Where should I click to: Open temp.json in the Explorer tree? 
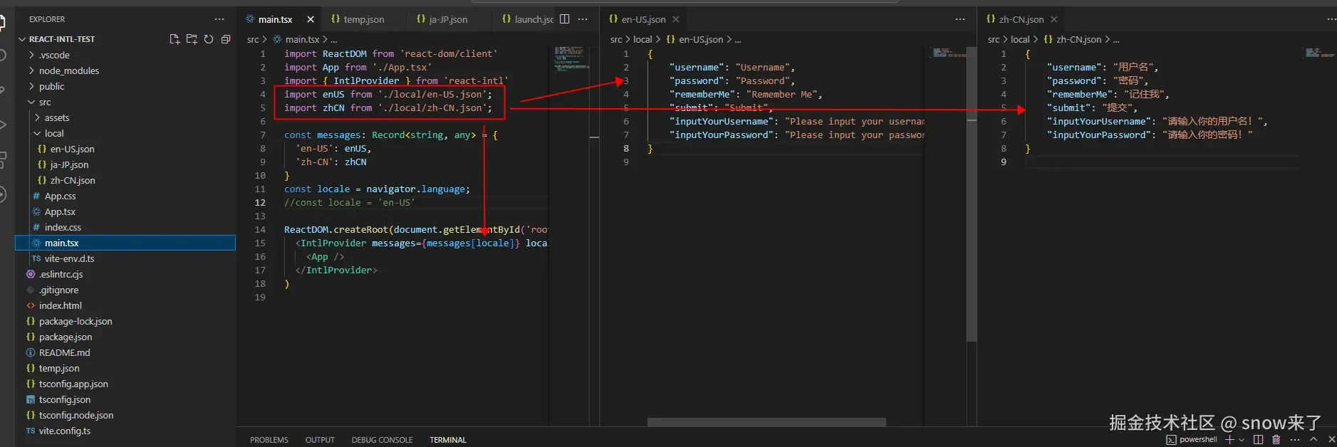[x=125, y=368]
